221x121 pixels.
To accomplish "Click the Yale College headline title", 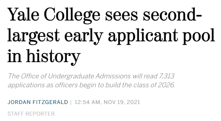I will click(111, 36).
